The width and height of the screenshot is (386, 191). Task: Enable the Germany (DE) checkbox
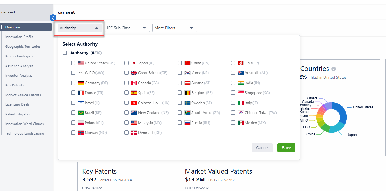tap(73, 83)
